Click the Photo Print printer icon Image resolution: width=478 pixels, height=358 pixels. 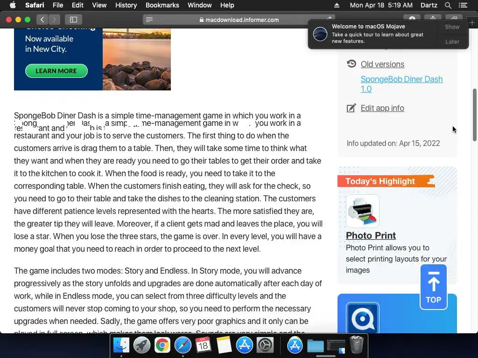[x=362, y=211]
